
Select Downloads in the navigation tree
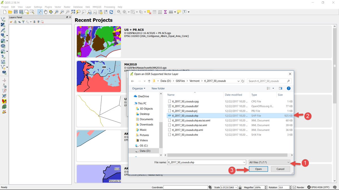[x=146, y=124]
